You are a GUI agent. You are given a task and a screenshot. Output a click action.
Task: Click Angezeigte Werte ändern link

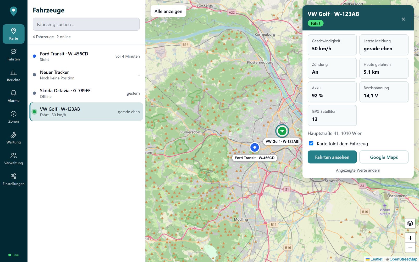coord(358,170)
